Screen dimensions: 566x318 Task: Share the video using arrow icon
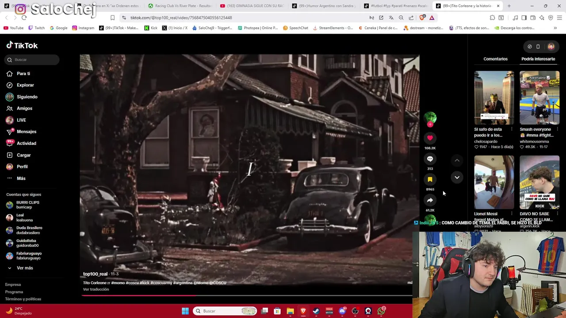[x=430, y=200]
